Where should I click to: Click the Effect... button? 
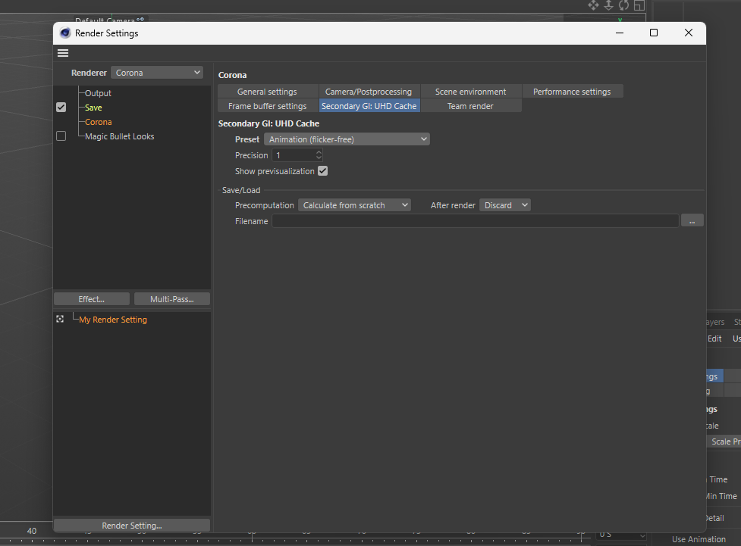click(92, 299)
